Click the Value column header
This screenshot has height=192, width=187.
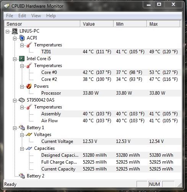[97, 24]
